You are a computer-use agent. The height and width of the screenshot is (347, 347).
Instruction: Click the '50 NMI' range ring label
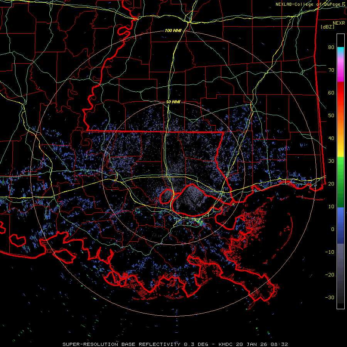coord(173,102)
